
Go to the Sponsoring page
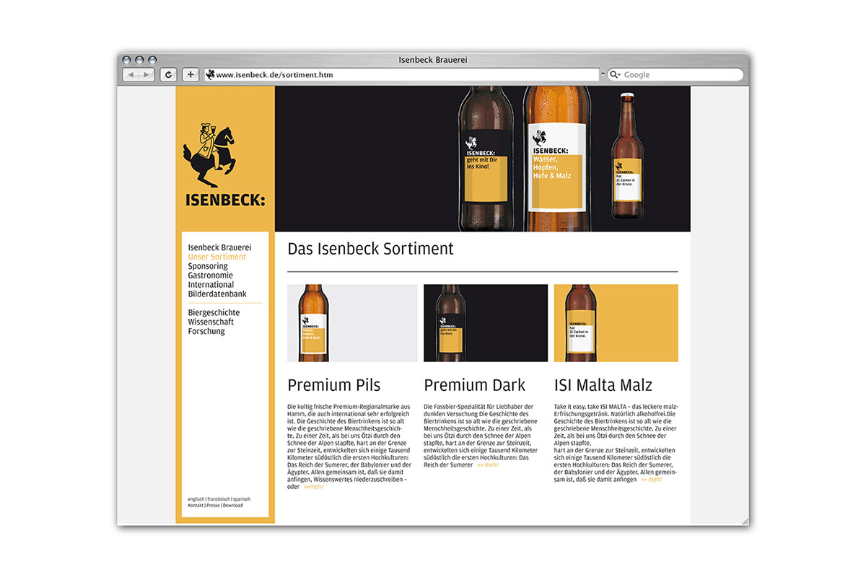(208, 266)
